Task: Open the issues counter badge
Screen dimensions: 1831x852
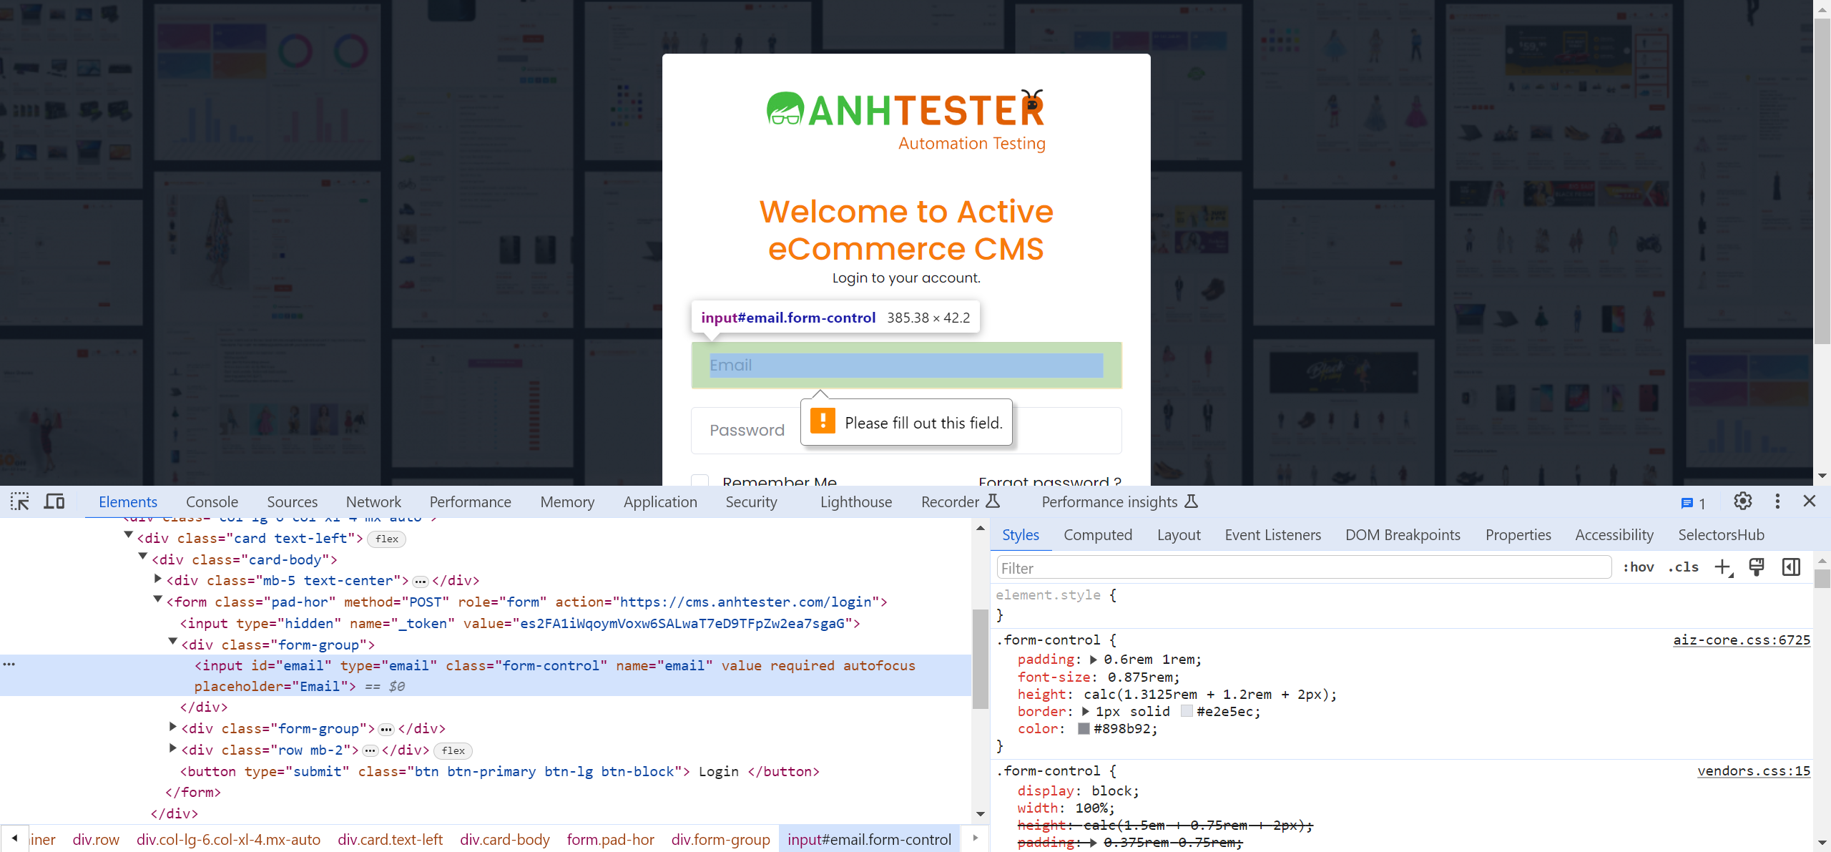Action: 1693,503
